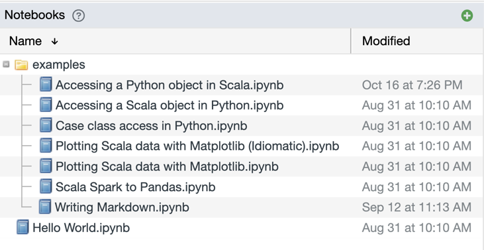Click notebook icon next to Scala Spark to Pandas
The height and width of the screenshot is (250, 484).
tap(46, 186)
